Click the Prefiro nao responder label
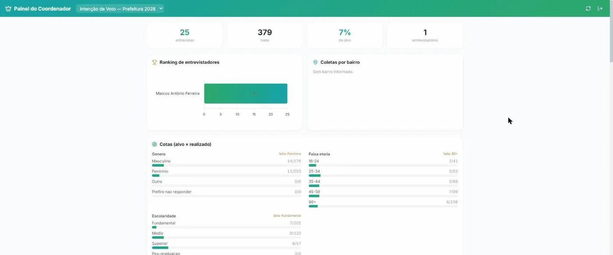Viewport: 613px width, 255px height. point(172,192)
